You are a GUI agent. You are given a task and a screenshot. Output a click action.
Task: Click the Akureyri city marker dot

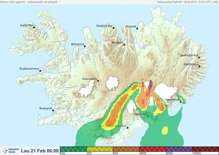[x=124, y=45]
